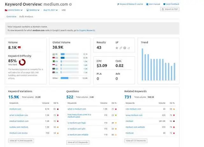Click View all 15,944 keywords button

click(21, 141)
